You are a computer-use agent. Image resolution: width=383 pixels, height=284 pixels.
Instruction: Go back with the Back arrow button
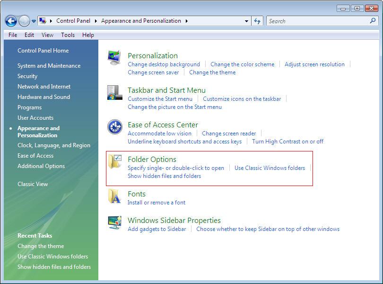(11, 21)
